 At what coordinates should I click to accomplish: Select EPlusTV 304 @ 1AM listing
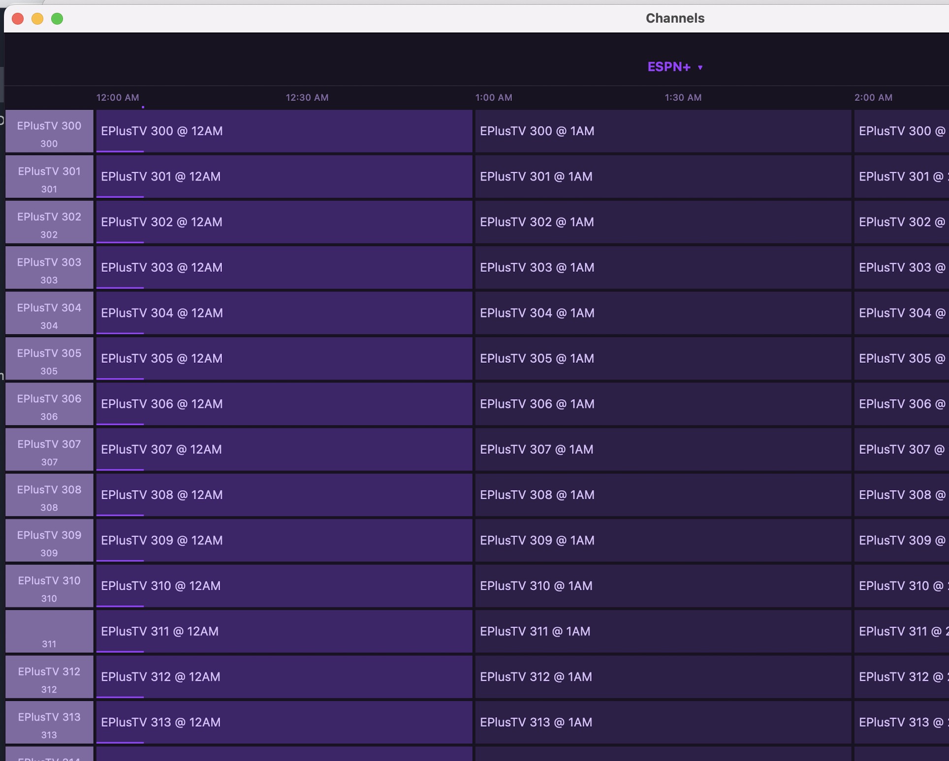[x=663, y=313]
